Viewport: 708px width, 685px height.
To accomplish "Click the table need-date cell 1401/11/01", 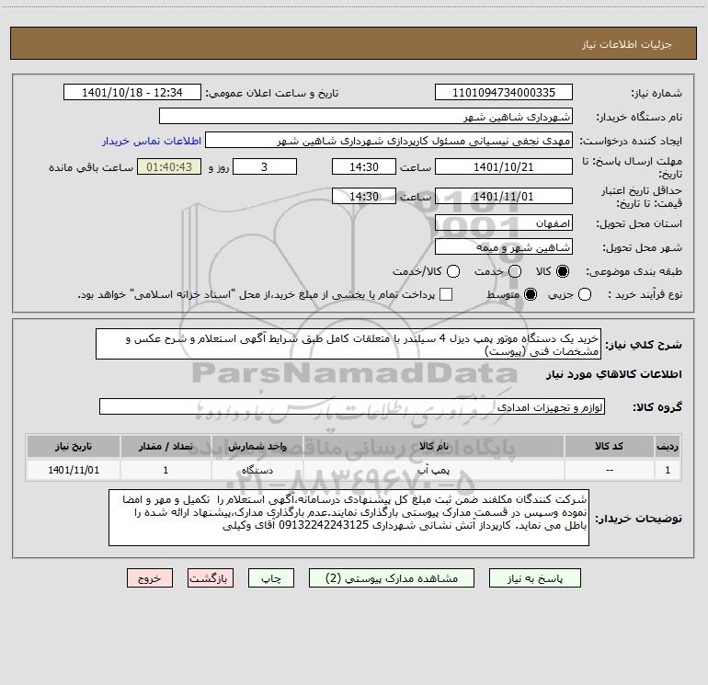I will pos(74,470).
